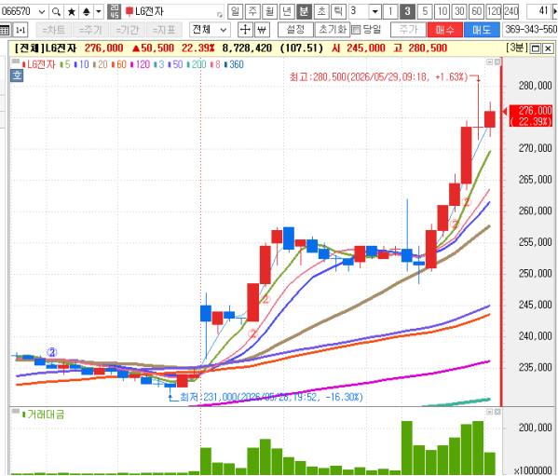Click the spade symbol icon
Viewport: 558px width, 476px height.
coord(86,12)
